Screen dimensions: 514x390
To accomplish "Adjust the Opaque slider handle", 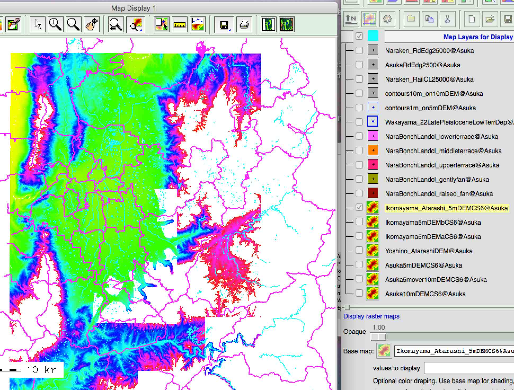I will 378,337.
